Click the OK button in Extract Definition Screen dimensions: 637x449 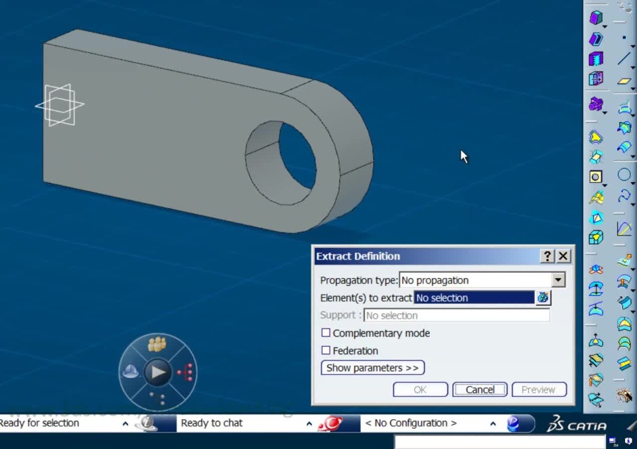point(421,389)
